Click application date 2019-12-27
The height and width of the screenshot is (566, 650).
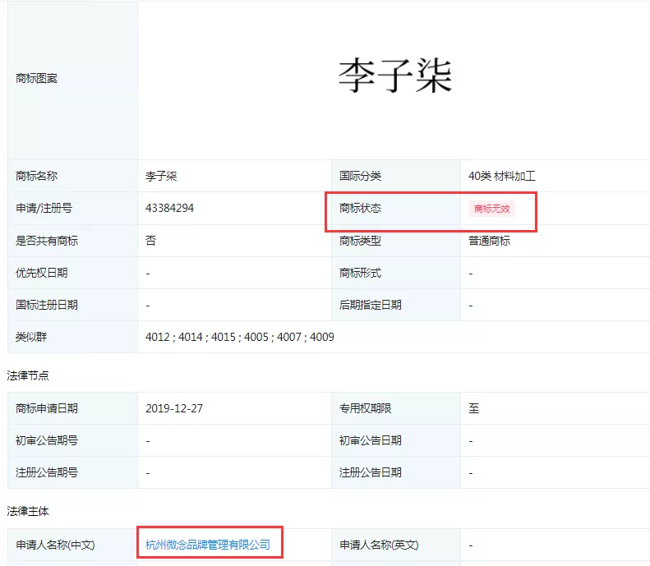pos(174,408)
